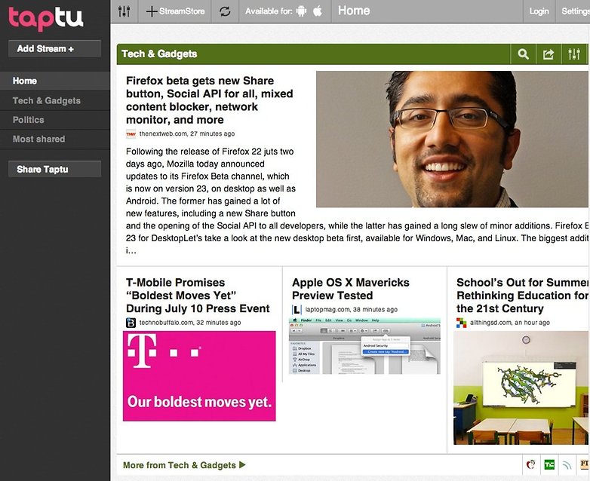The height and width of the screenshot is (481, 590).
Task: Click the apple-shaped source icon in footer
Action: click(x=531, y=465)
